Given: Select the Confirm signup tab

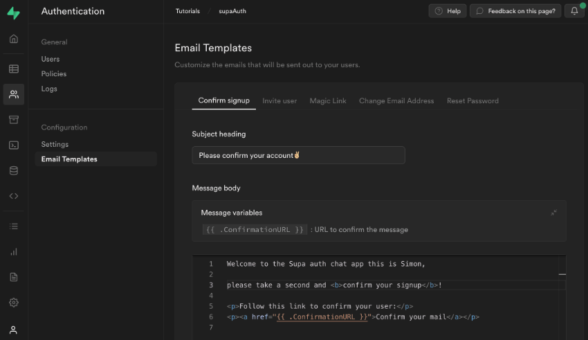Looking at the screenshot, I should [224, 100].
